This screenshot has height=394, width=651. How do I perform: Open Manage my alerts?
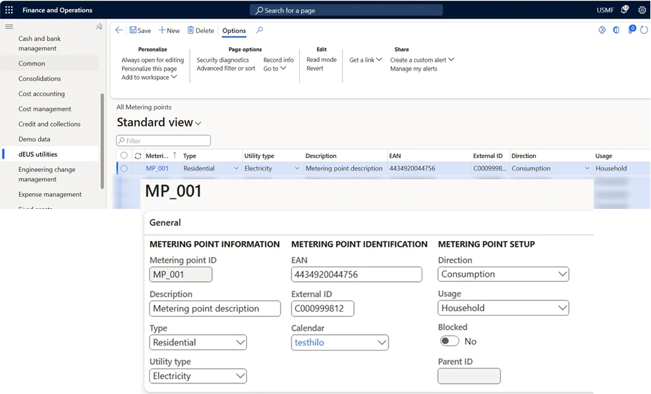(x=414, y=69)
